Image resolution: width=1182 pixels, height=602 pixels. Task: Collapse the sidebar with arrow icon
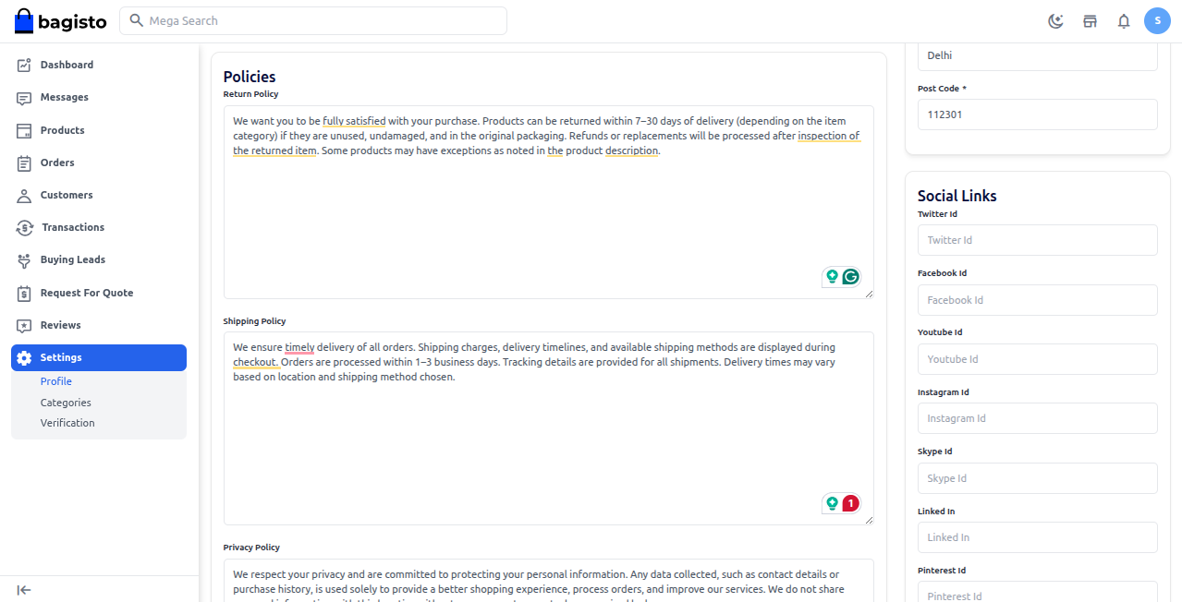(x=24, y=590)
